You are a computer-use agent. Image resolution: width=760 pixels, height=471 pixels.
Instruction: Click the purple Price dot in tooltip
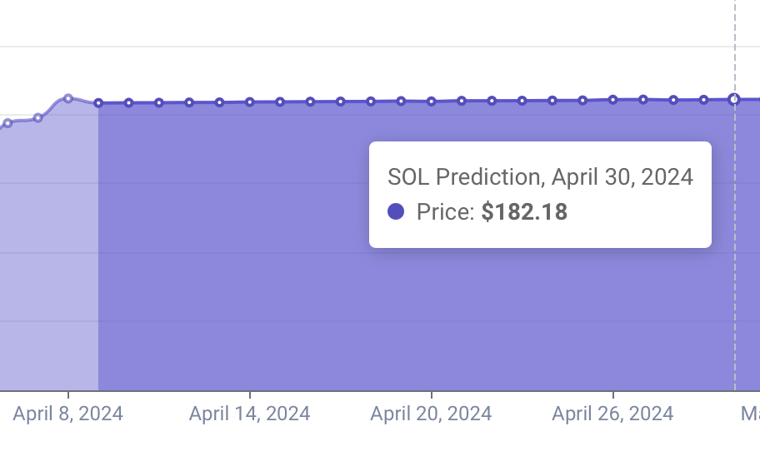point(396,211)
